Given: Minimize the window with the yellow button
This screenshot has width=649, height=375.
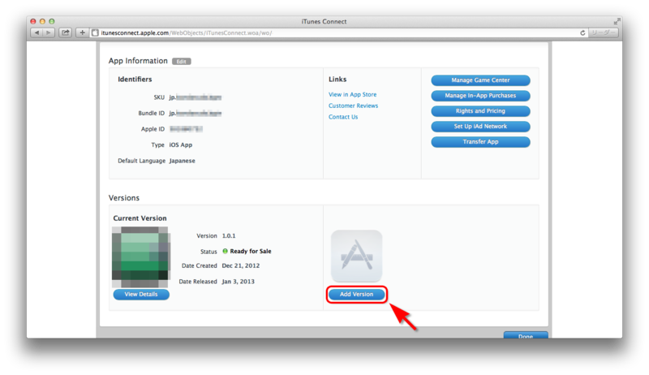Looking at the screenshot, I should [x=42, y=21].
